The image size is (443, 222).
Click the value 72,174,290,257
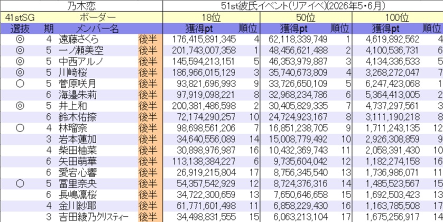tap(206, 117)
